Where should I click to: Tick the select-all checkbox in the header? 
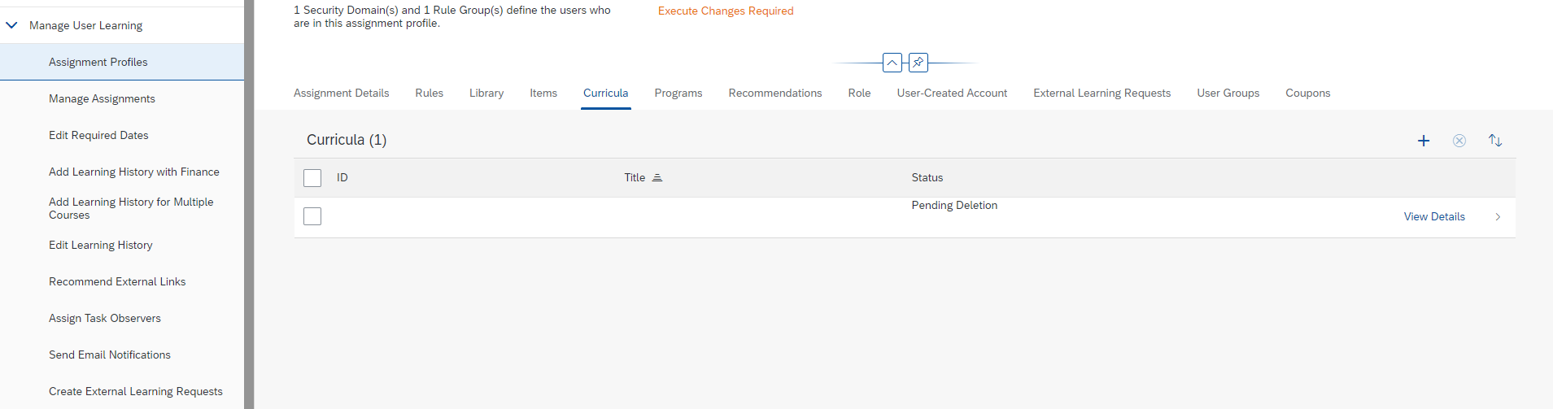pyautogui.click(x=312, y=178)
